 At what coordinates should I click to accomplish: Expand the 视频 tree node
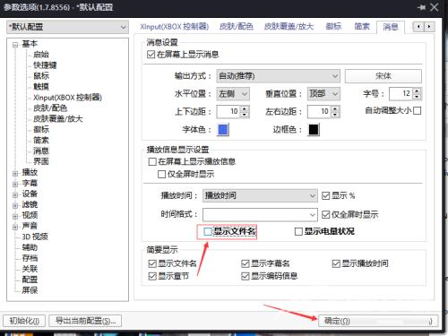[15, 216]
